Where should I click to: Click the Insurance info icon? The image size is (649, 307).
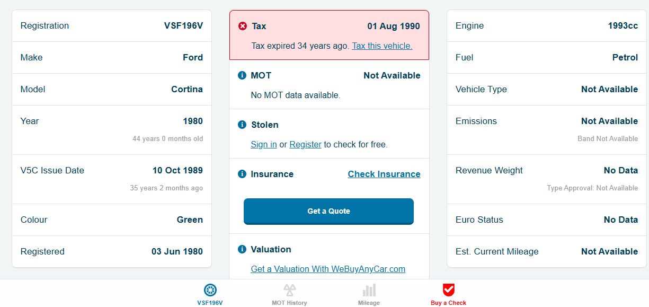click(242, 174)
